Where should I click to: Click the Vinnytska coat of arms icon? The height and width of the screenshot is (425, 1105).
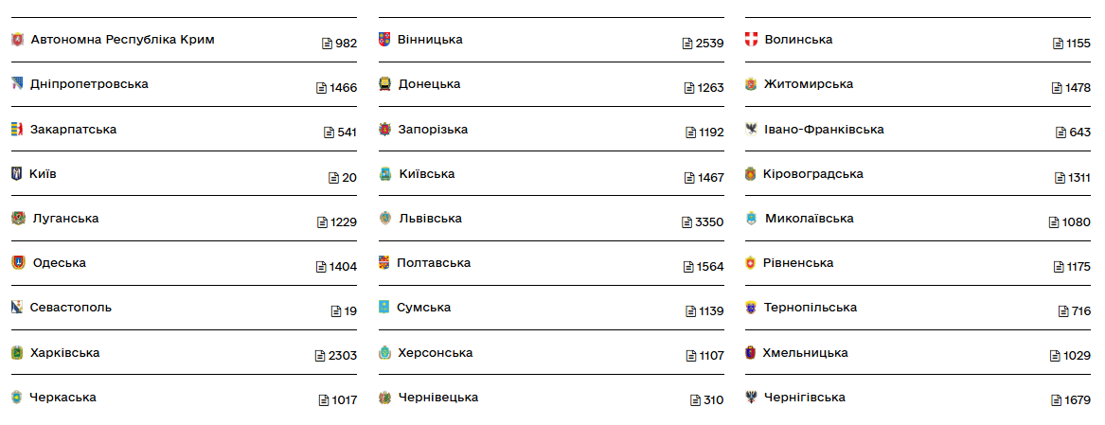(x=384, y=40)
